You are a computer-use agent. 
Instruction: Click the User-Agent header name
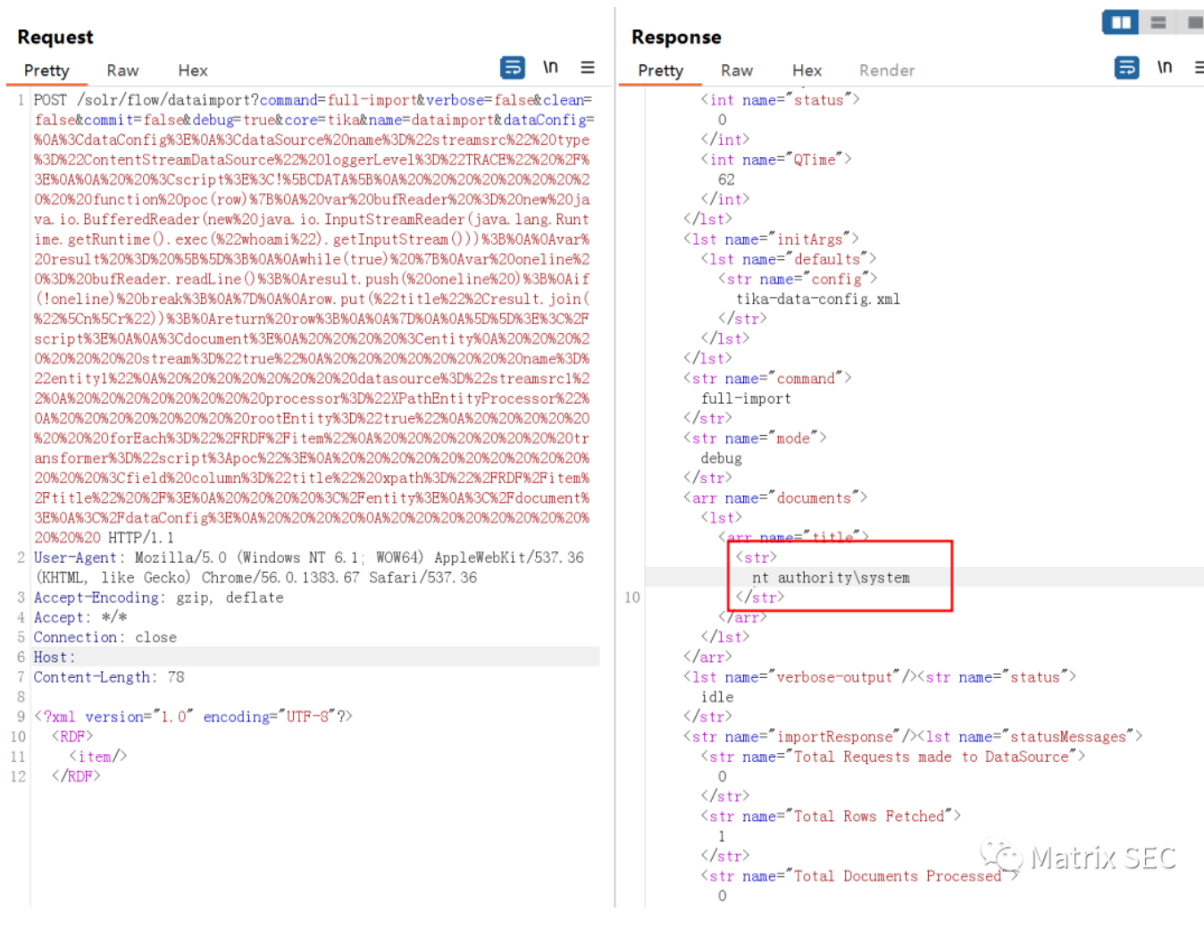pyautogui.click(x=77, y=557)
